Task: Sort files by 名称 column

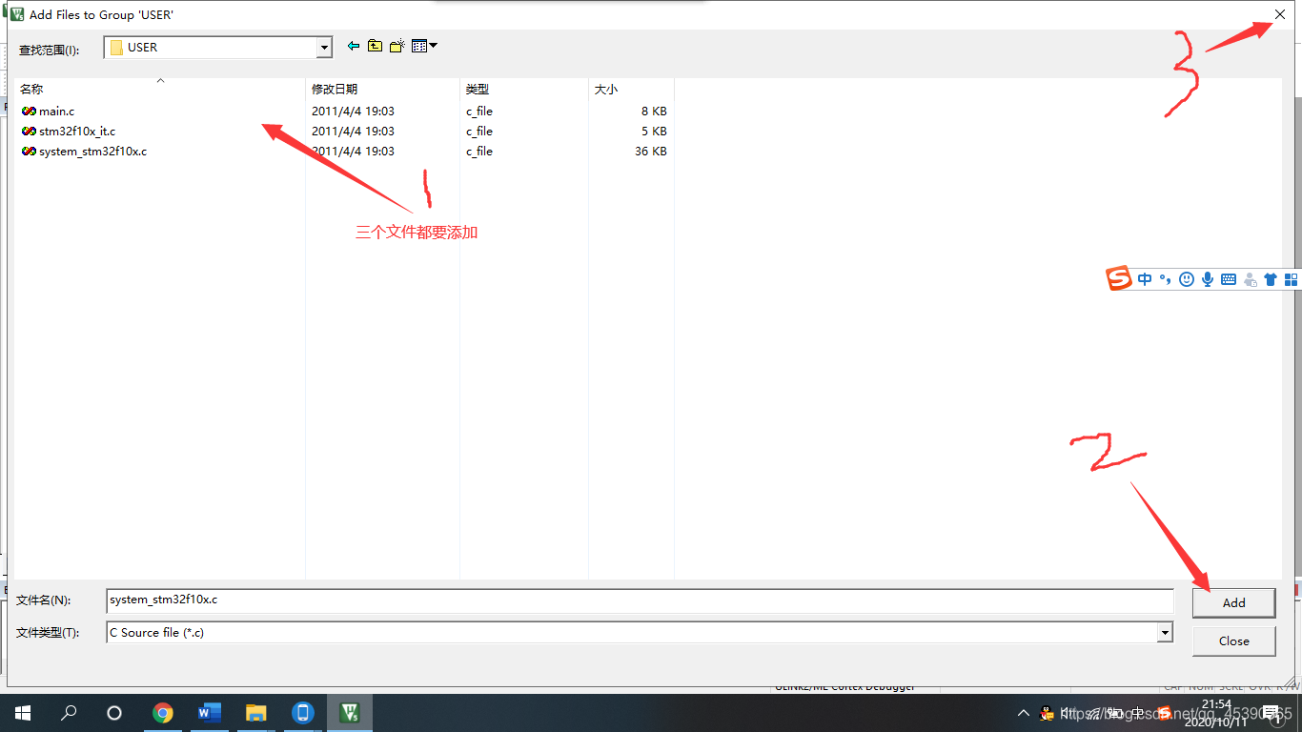Action: click(x=160, y=89)
